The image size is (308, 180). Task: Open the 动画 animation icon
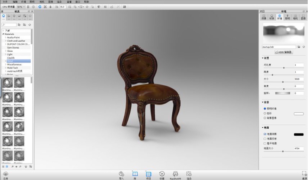(162, 175)
